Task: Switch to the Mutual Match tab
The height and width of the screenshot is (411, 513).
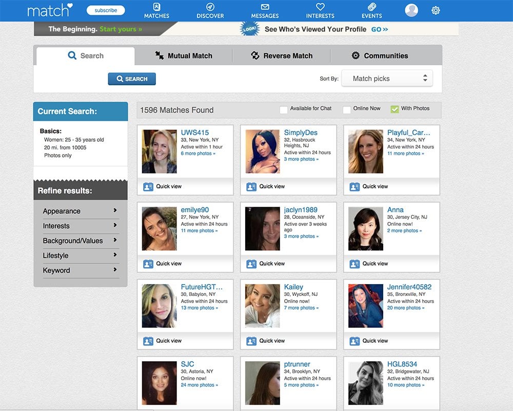Action: tap(184, 56)
